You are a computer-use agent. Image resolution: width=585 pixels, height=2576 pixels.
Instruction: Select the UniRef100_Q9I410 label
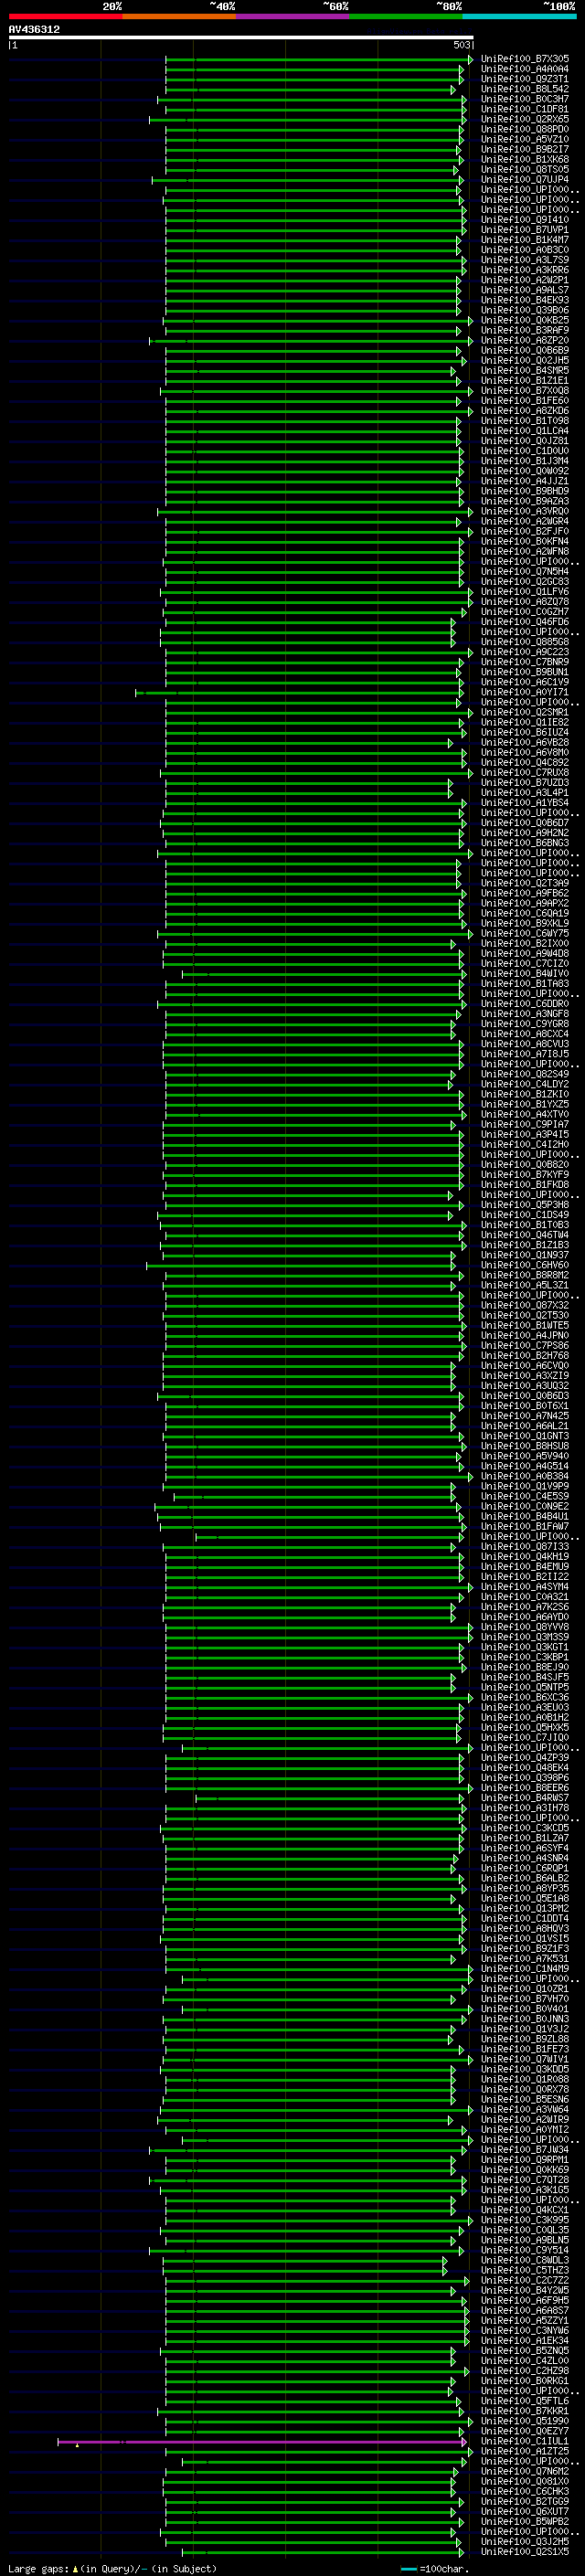[524, 220]
